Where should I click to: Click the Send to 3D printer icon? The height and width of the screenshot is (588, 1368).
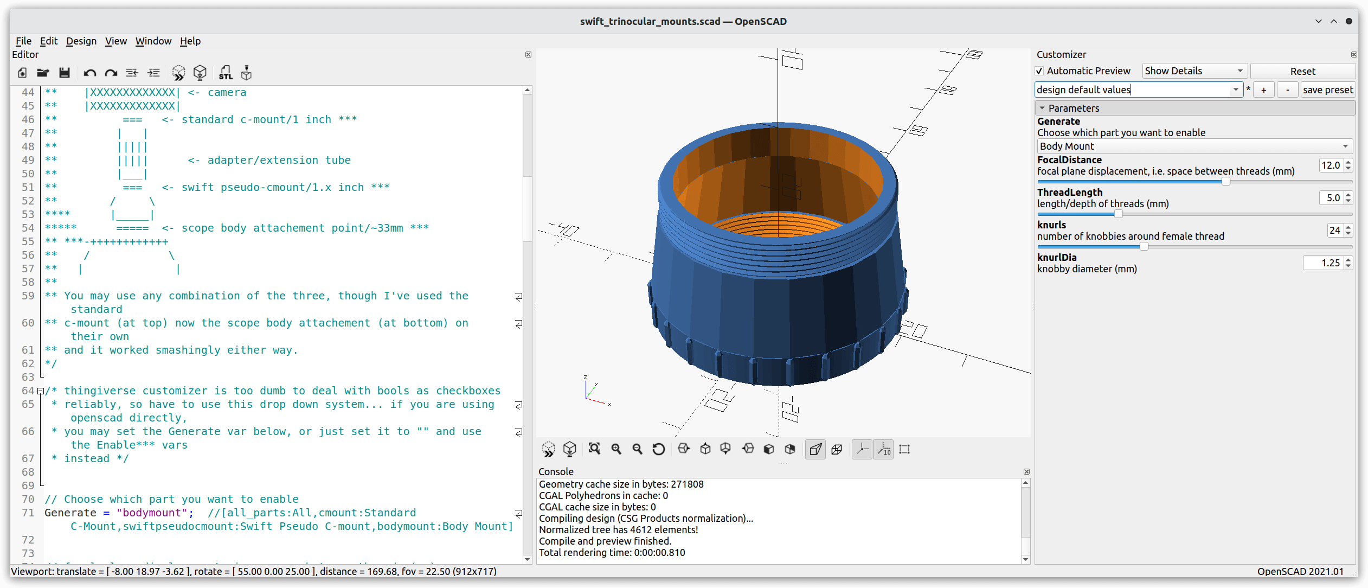(x=247, y=73)
